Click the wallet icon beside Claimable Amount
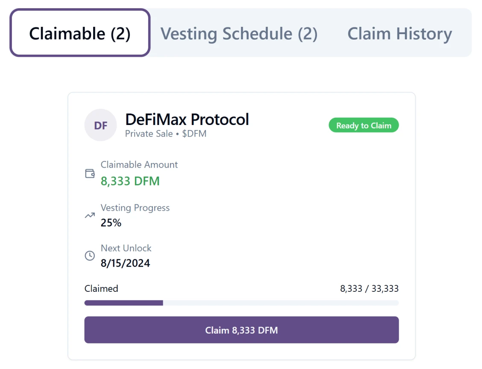Viewport: 482px width, 369px height. [90, 173]
